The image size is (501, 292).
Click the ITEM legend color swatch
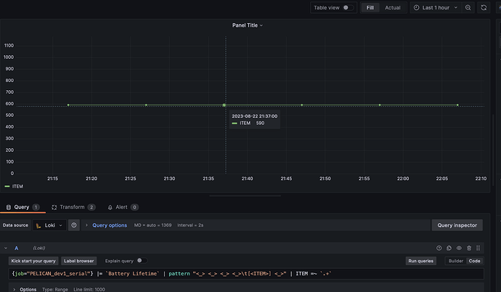pyautogui.click(x=7, y=186)
